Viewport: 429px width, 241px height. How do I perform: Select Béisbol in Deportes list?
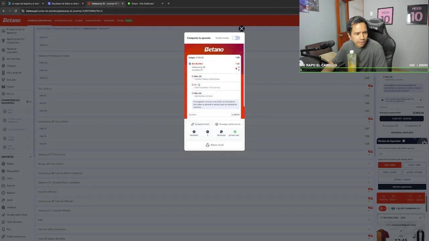(11, 193)
